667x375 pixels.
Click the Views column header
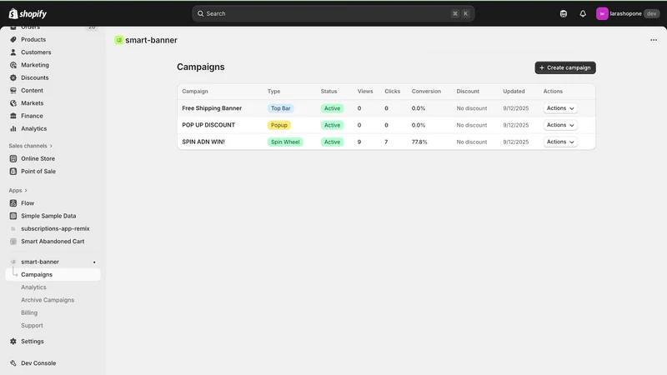365,92
